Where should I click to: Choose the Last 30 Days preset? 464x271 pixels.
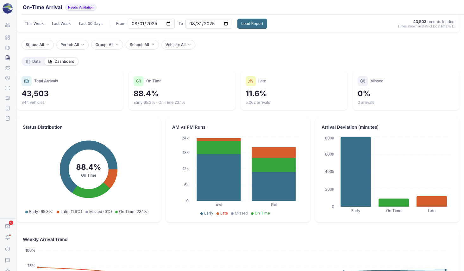coord(91,24)
